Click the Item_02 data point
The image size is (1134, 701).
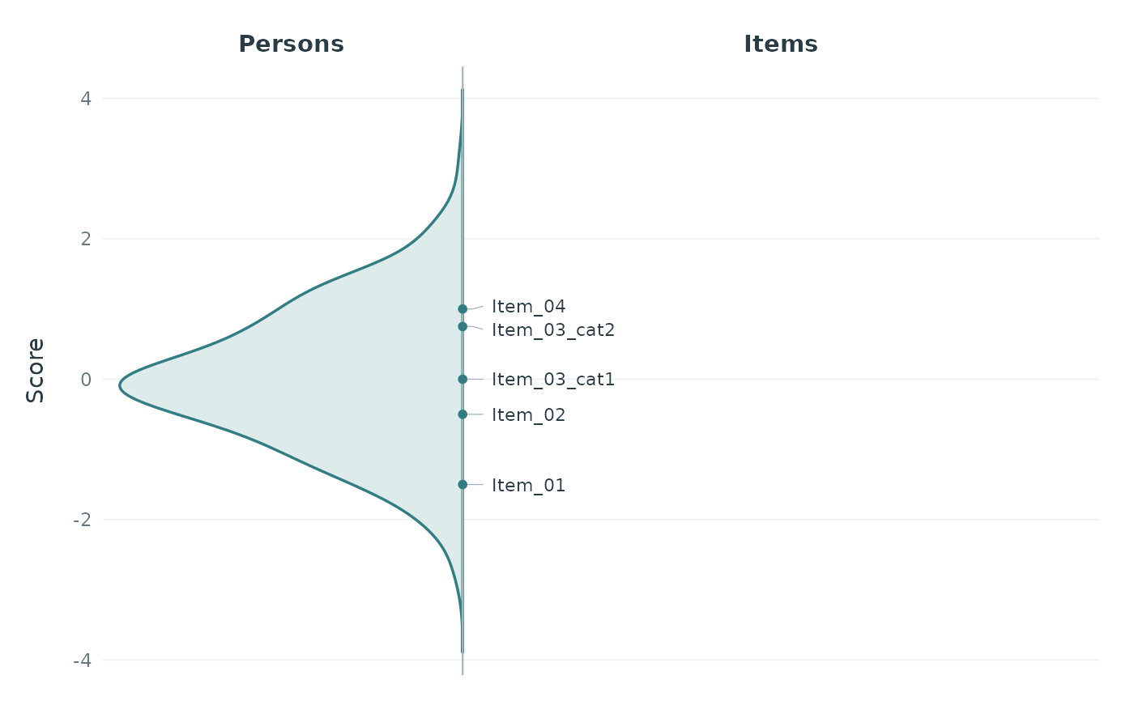click(463, 414)
